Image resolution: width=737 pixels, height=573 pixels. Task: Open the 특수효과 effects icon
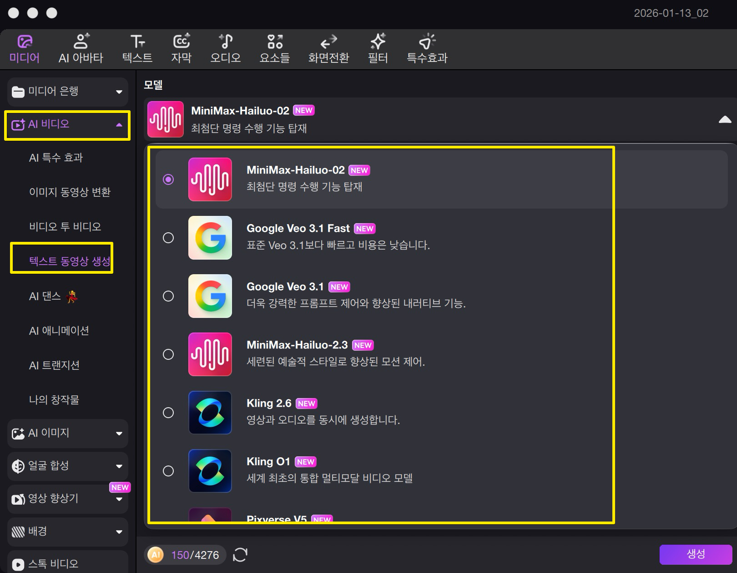coord(427,41)
